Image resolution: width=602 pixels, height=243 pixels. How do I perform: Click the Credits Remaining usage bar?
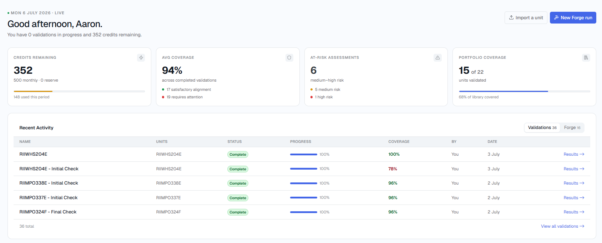point(79,92)
